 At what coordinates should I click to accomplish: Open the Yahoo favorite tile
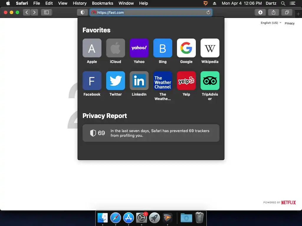139,48
